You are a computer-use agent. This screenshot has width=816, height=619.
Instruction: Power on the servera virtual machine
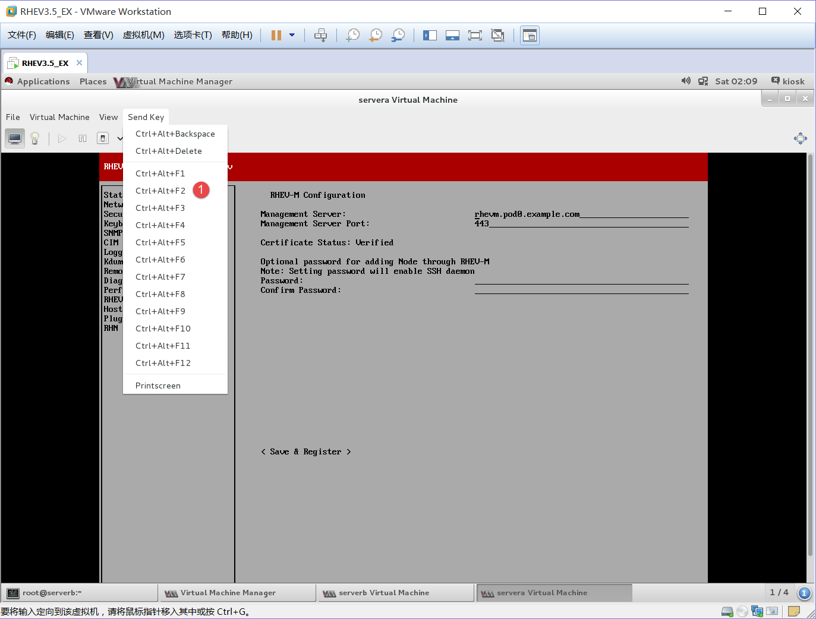click(62, 138)
